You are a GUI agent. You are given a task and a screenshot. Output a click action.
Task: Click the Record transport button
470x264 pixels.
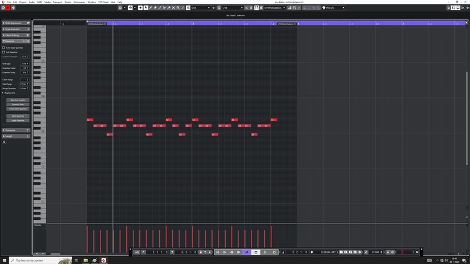(274, 252)
